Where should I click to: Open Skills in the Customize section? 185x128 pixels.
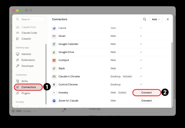pyautogui.click(x=28, y=81)
